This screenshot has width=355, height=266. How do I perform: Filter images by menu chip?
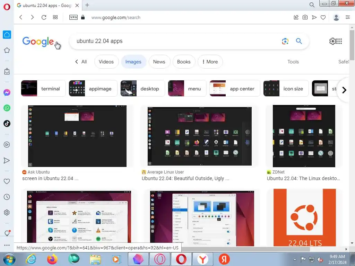[187, 88]
